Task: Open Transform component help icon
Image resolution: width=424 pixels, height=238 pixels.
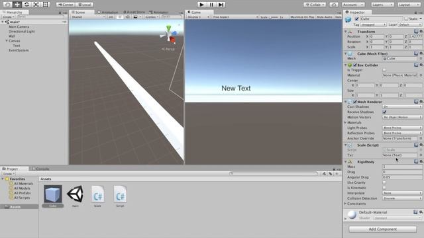Action: click(416, 32)
